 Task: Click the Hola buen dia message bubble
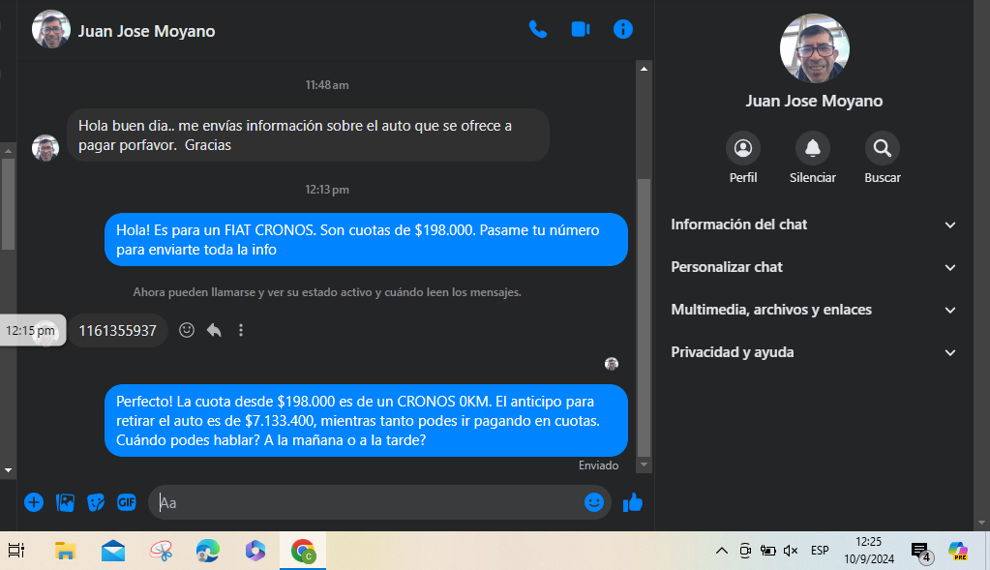(x=308, y=135)
